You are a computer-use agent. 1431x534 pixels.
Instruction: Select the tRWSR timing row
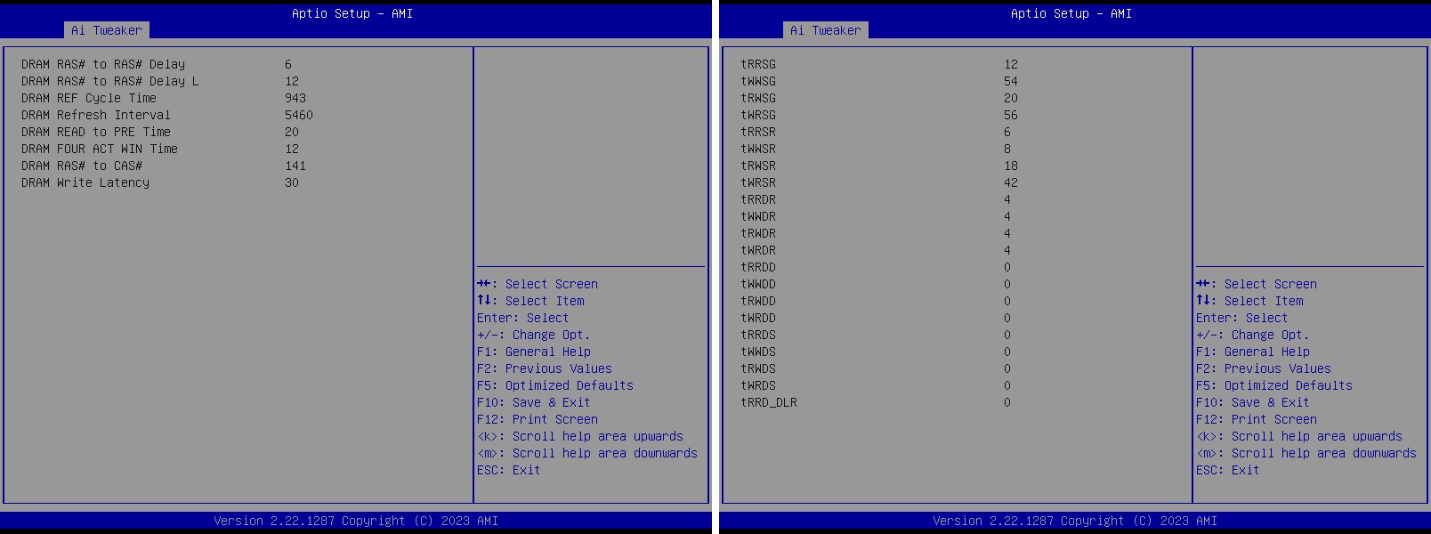[x=879, y=166]
